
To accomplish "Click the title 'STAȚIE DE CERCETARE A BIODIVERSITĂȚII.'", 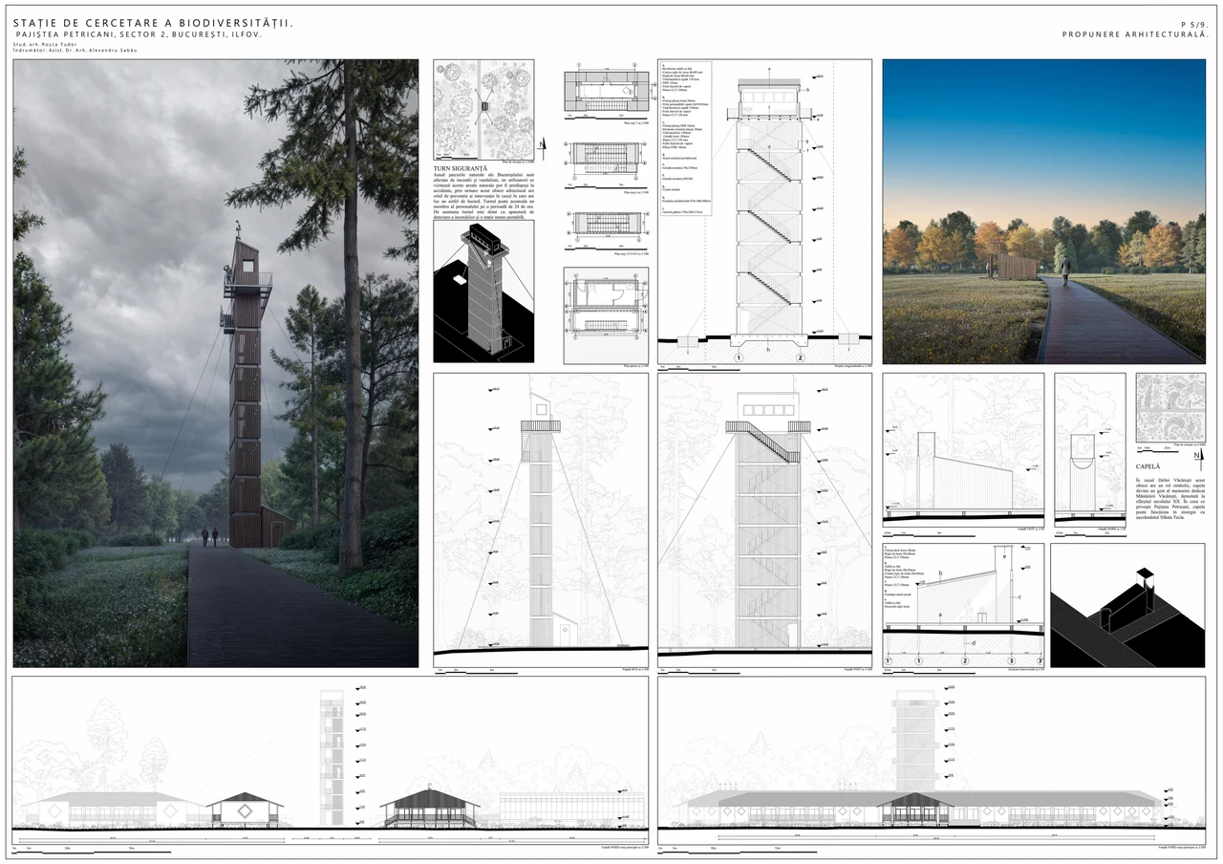I will (x=154, y=22).
